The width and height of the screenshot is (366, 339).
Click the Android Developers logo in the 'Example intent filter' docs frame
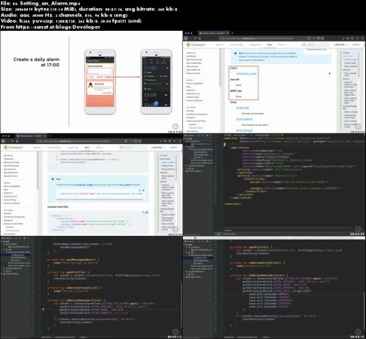[14, 148]
